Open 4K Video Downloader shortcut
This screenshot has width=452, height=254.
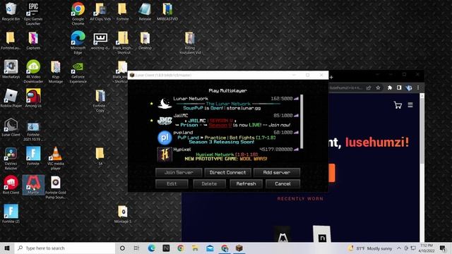[x=33, y=71]
